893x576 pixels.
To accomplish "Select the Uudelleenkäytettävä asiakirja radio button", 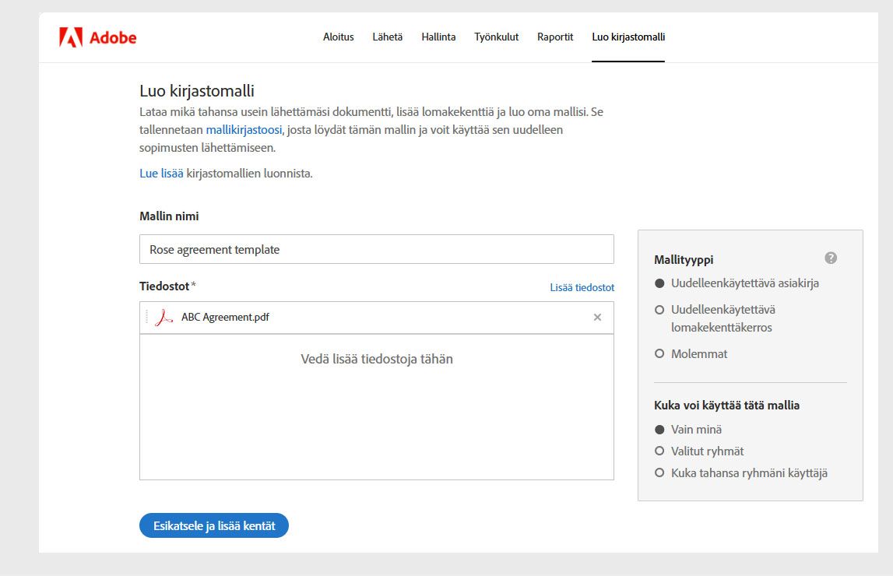I will tap(659, 283).
